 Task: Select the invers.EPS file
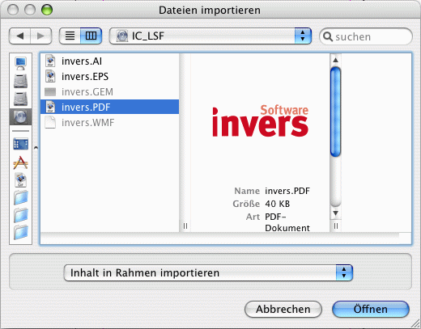point(109,77)
